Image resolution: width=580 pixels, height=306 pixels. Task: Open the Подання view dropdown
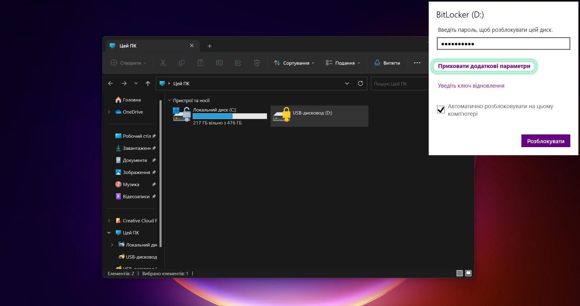click(x=343, y=63)
